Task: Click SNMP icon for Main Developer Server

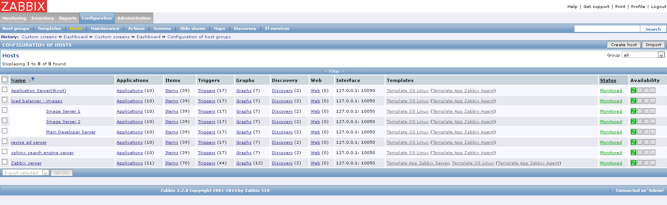Action: coord(640,132)
